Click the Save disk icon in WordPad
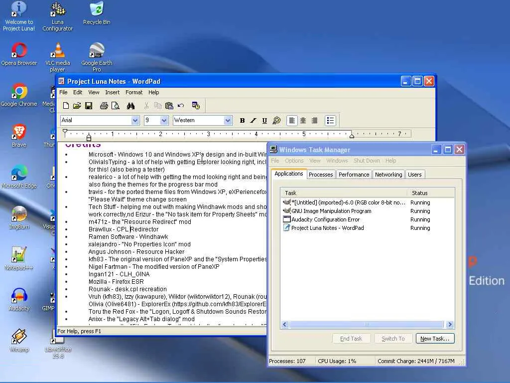This screenshot has height=383, width=510. 89,106
